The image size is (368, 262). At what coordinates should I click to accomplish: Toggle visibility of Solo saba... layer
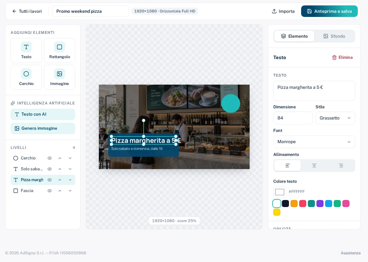coord(50,169)
